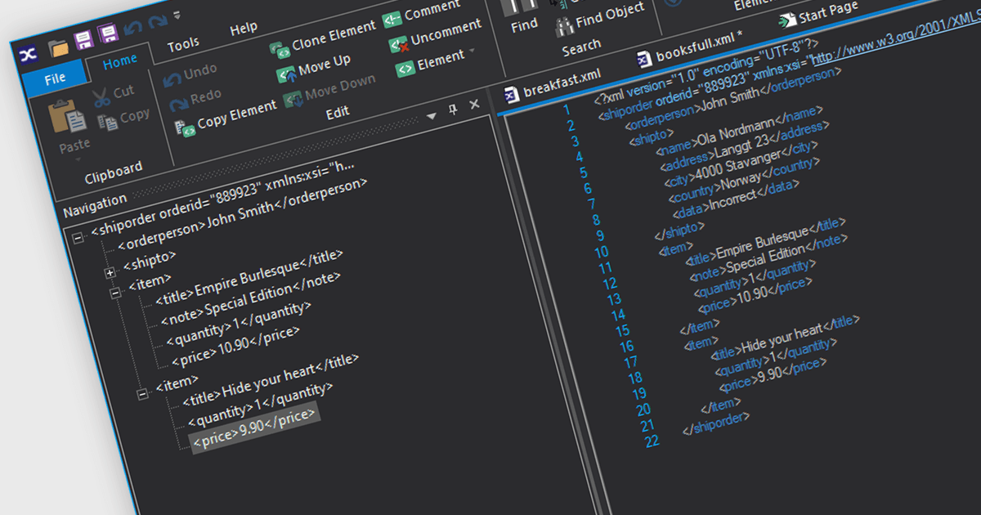981x515 pixels.
Task: Open the File tab
Action: (x=55, y=78)
